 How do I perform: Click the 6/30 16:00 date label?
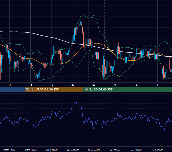tap(31, 149)
